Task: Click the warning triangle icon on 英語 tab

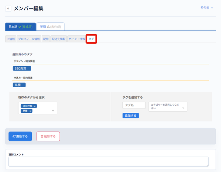Action: (x=48, y=27)
